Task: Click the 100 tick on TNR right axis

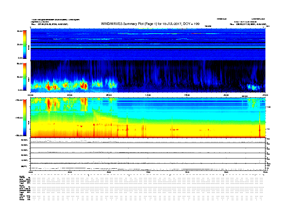Action: (x=269, y=107)
